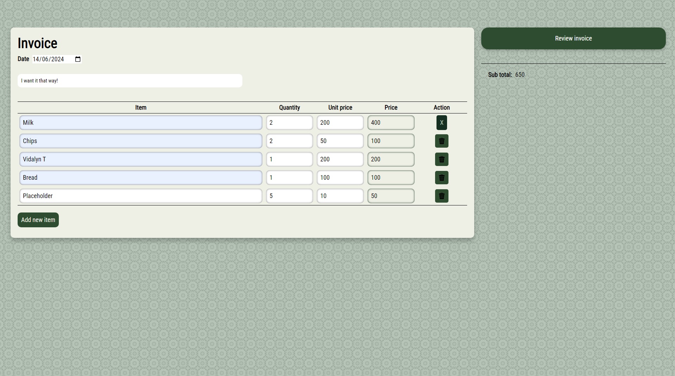Image resolution: width=675 pixels, height=376 pixels.
Task: Delete the Chips row with trash icon
Action: pos(441,141)
